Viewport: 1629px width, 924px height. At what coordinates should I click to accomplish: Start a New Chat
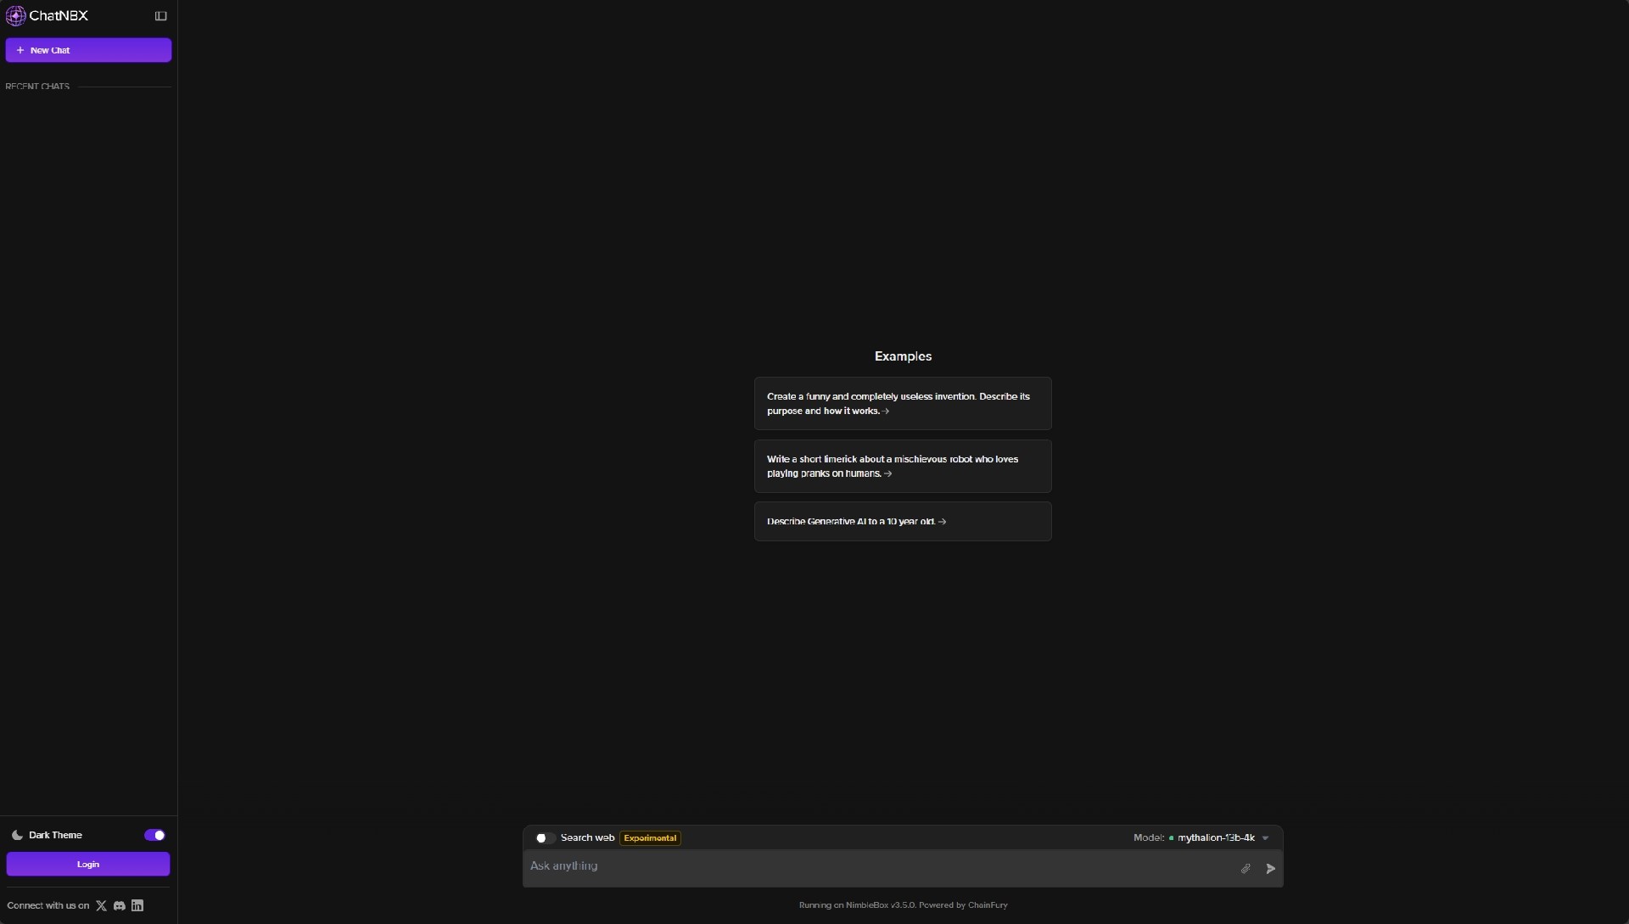(88, 50)
